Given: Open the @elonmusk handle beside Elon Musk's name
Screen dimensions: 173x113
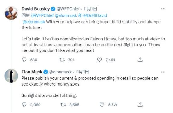Looking at the screenshot, I should (x=60, y=72).
